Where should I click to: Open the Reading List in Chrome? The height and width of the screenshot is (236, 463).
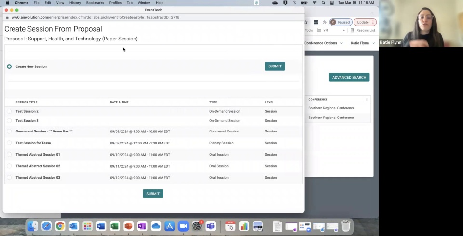[363, 30]
